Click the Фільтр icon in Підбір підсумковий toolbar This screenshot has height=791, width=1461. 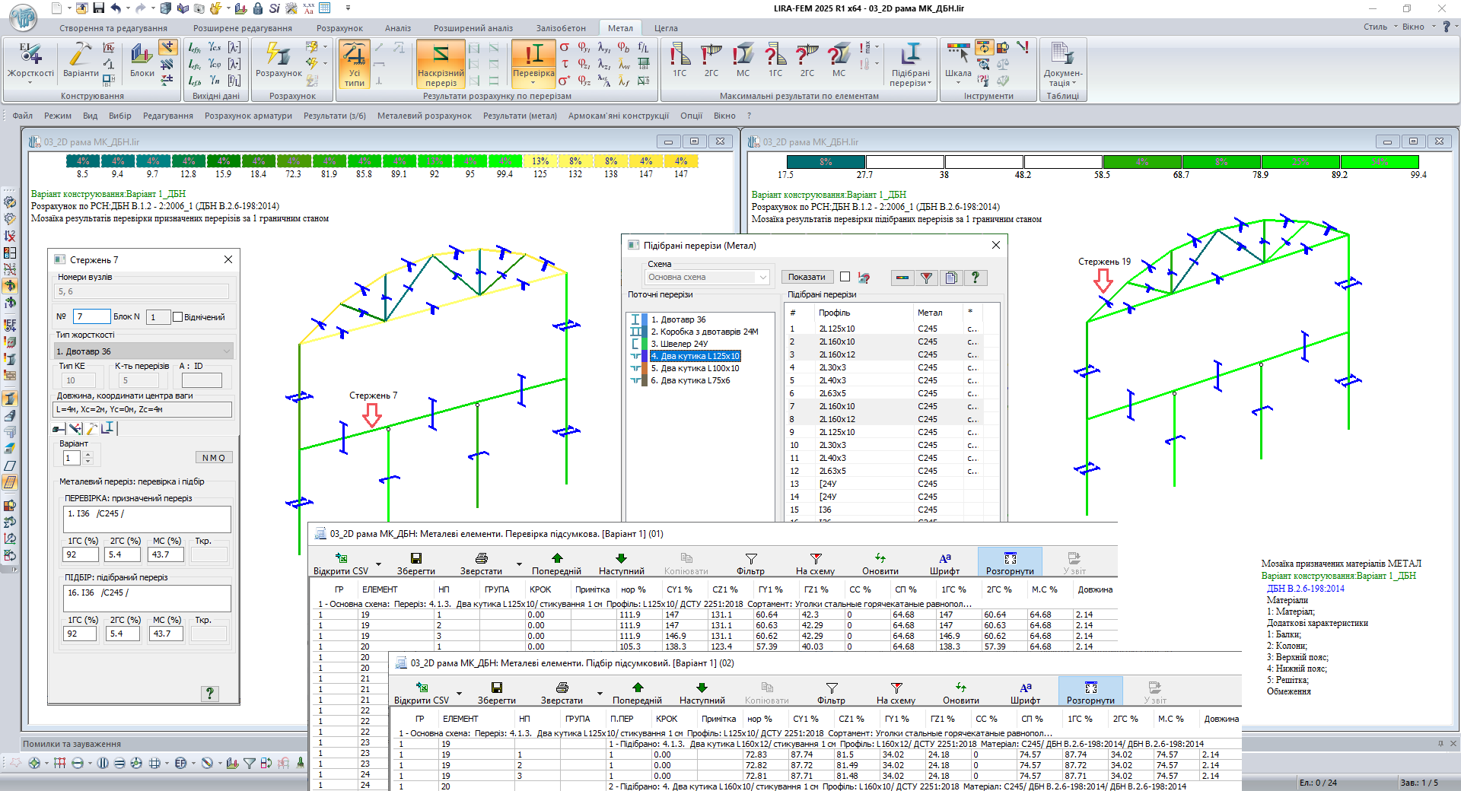pos(831,693)
